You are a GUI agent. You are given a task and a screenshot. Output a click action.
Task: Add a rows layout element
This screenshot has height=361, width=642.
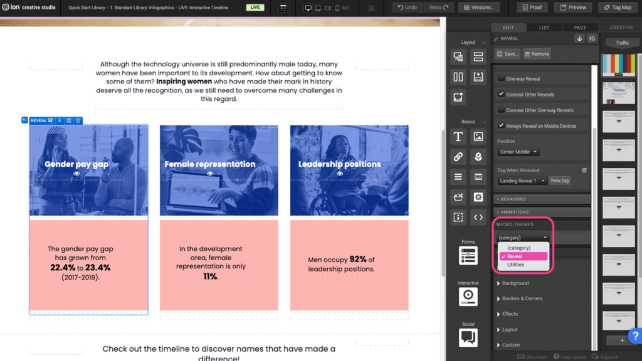point(478,56)
